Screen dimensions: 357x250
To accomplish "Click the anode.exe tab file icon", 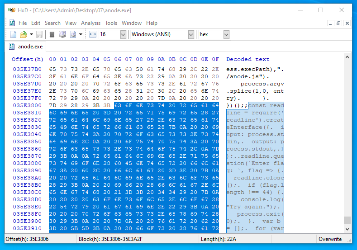I will [12, 47].
